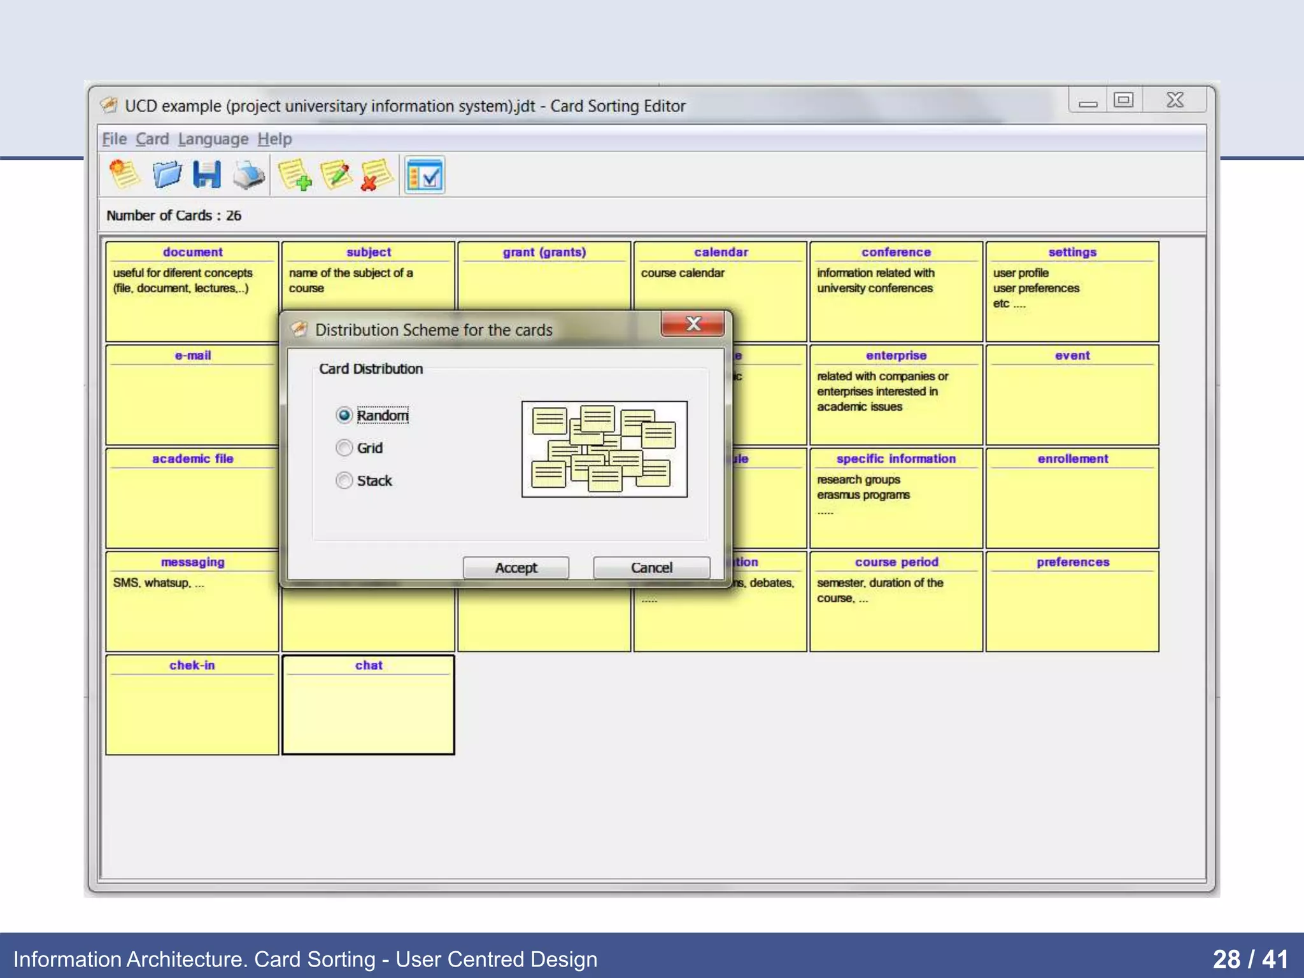Select the Random distribution radio button
The image size is (1304, 978).
pos(344,415)
